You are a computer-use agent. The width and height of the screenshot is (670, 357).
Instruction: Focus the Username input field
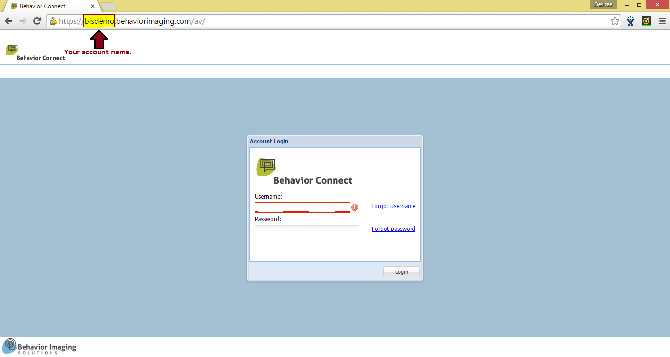(x=302, y=207)
